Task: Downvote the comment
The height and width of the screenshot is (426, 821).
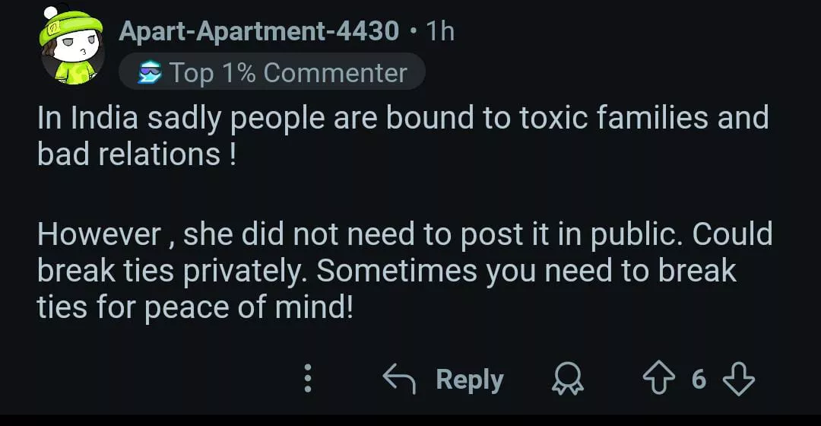Action: [737, 379]
